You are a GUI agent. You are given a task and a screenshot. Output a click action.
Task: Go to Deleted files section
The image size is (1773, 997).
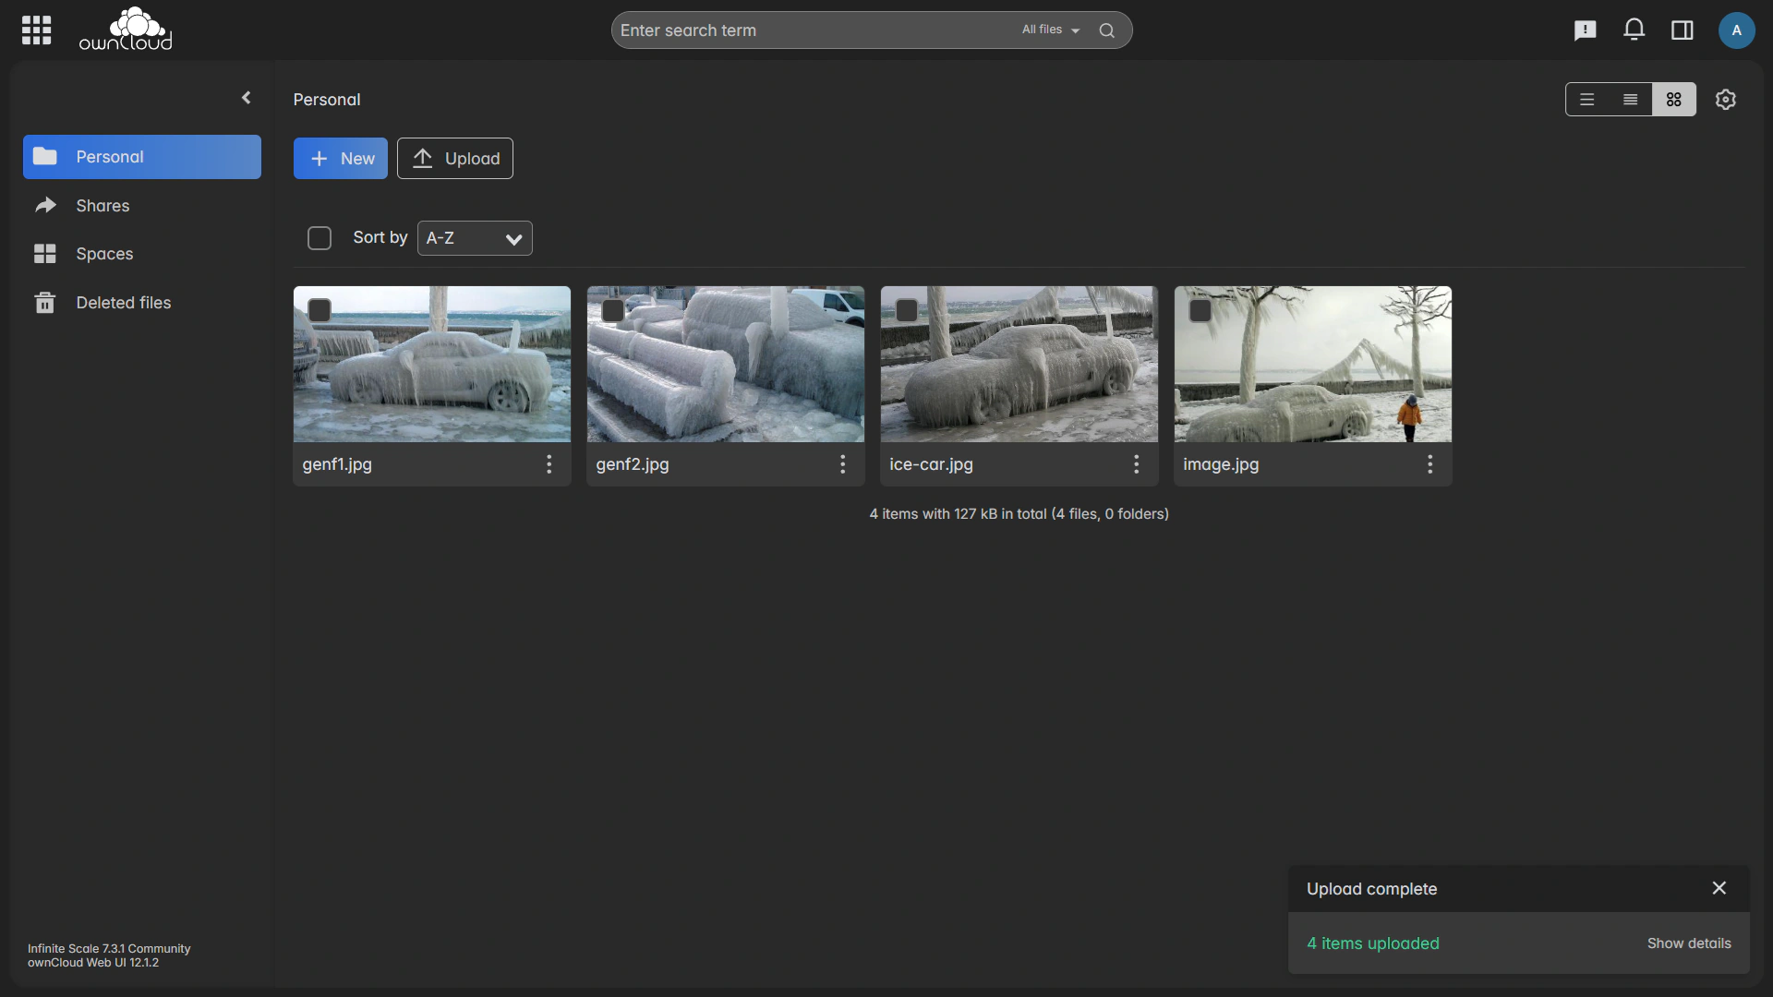123,303
